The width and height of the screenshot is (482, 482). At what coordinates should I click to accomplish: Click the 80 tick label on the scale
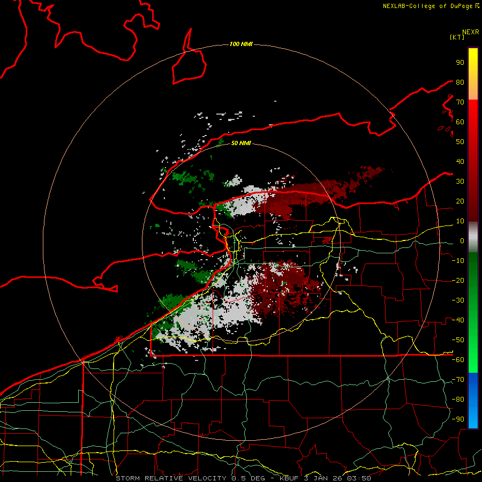460,82
